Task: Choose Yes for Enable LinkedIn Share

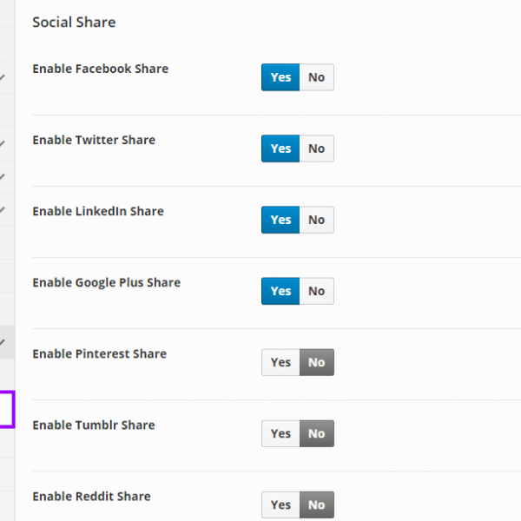Action: click(280, 220)
